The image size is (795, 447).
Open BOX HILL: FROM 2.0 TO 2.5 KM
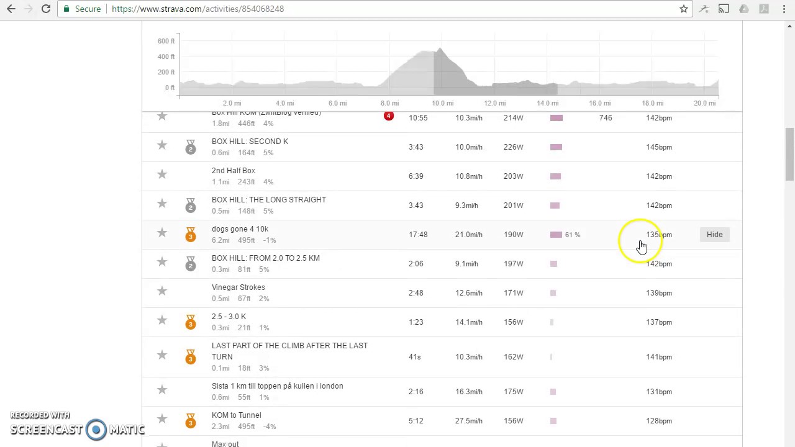[x=266, y=258]
